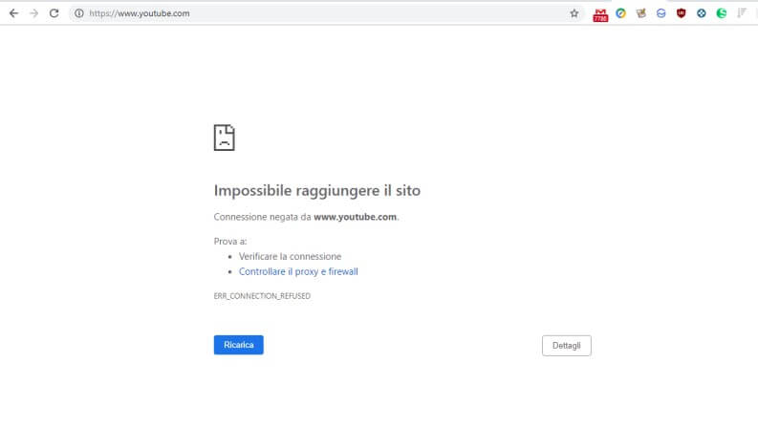Click the forward navigation arrow
Viewport: 758px width, 427px height.
33,13
